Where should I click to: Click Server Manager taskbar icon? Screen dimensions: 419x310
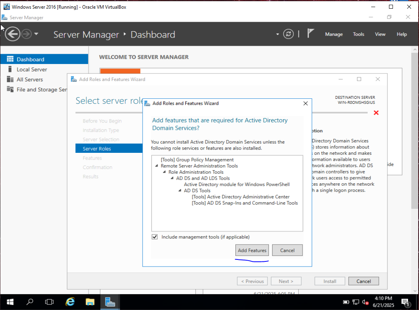[110, 302]
